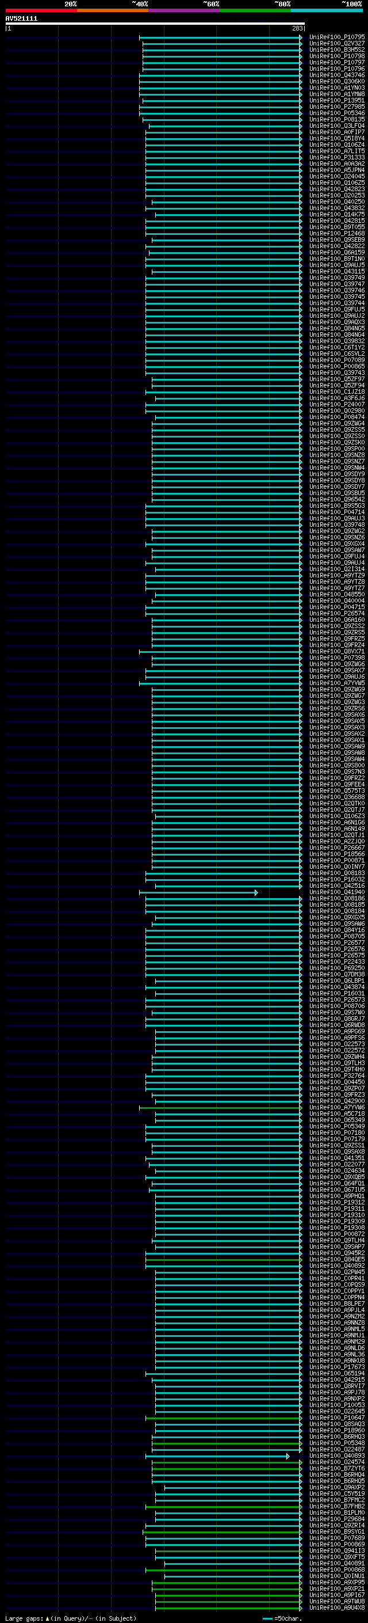The image size is (368, 1623).
Task: Select the row labeled UniRef100_Q41940
Action: point(337,892)
